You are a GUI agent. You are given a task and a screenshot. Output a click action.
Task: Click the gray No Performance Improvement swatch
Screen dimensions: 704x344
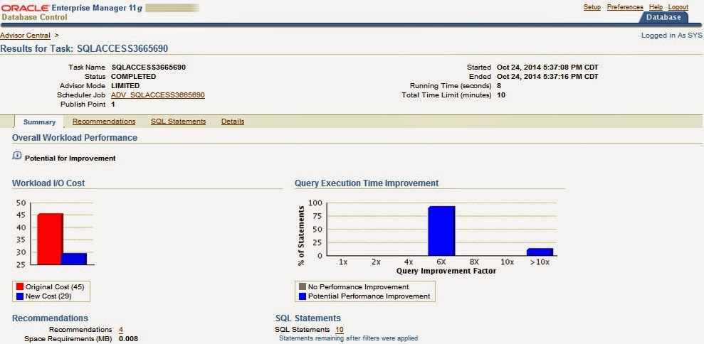pyautogui.click(x=302, y=286)
